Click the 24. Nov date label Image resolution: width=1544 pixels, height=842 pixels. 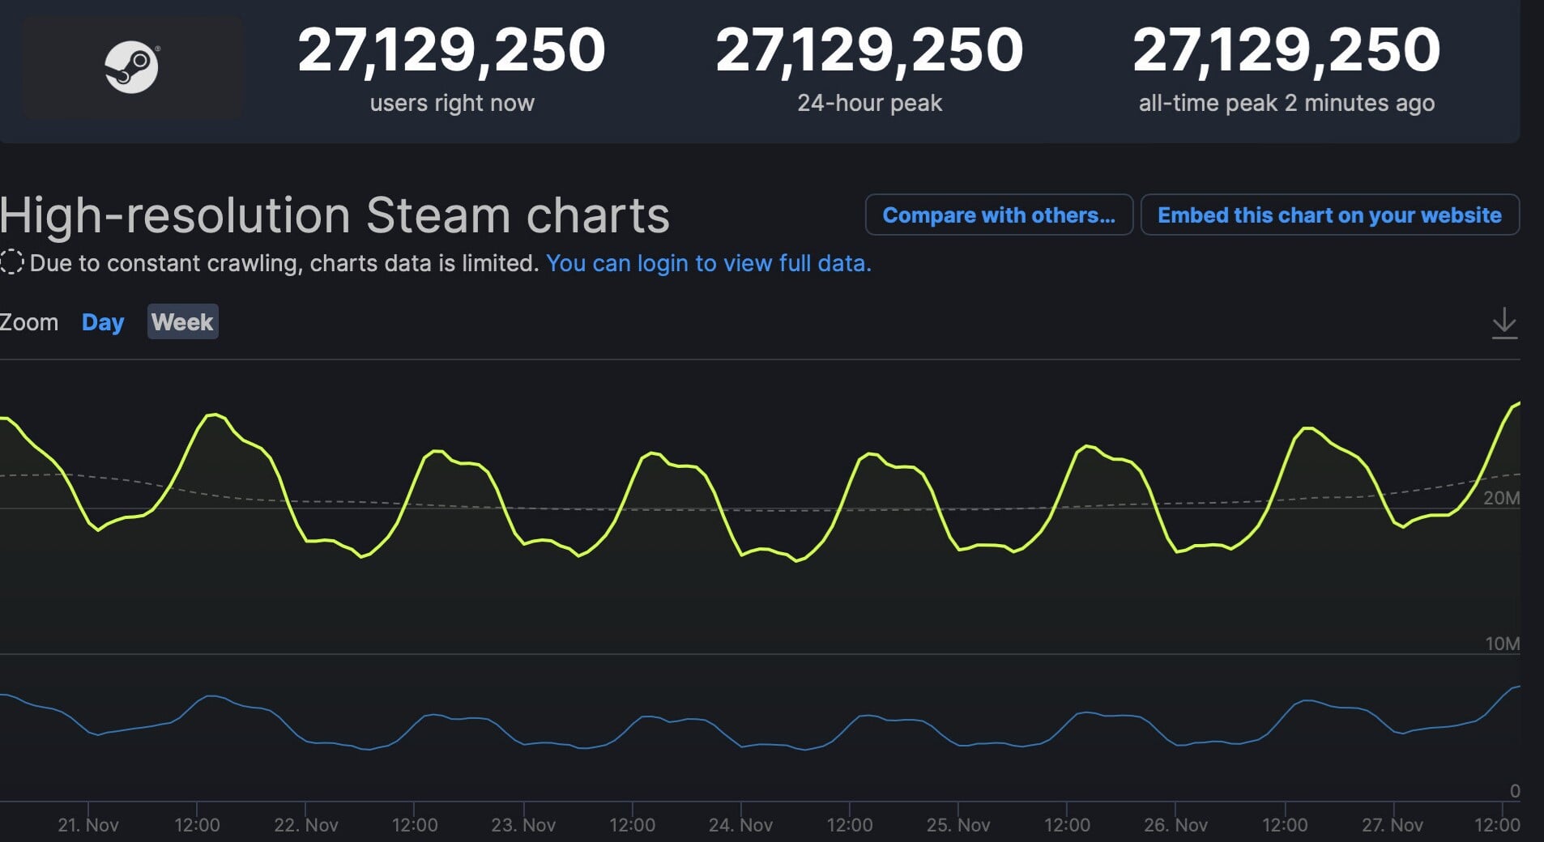click(x=740, y=825)
